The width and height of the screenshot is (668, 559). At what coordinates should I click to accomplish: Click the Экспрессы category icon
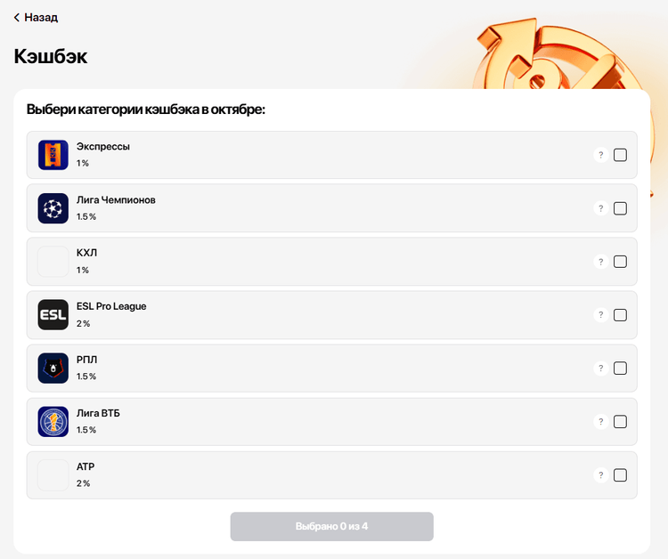click(53, 155)
